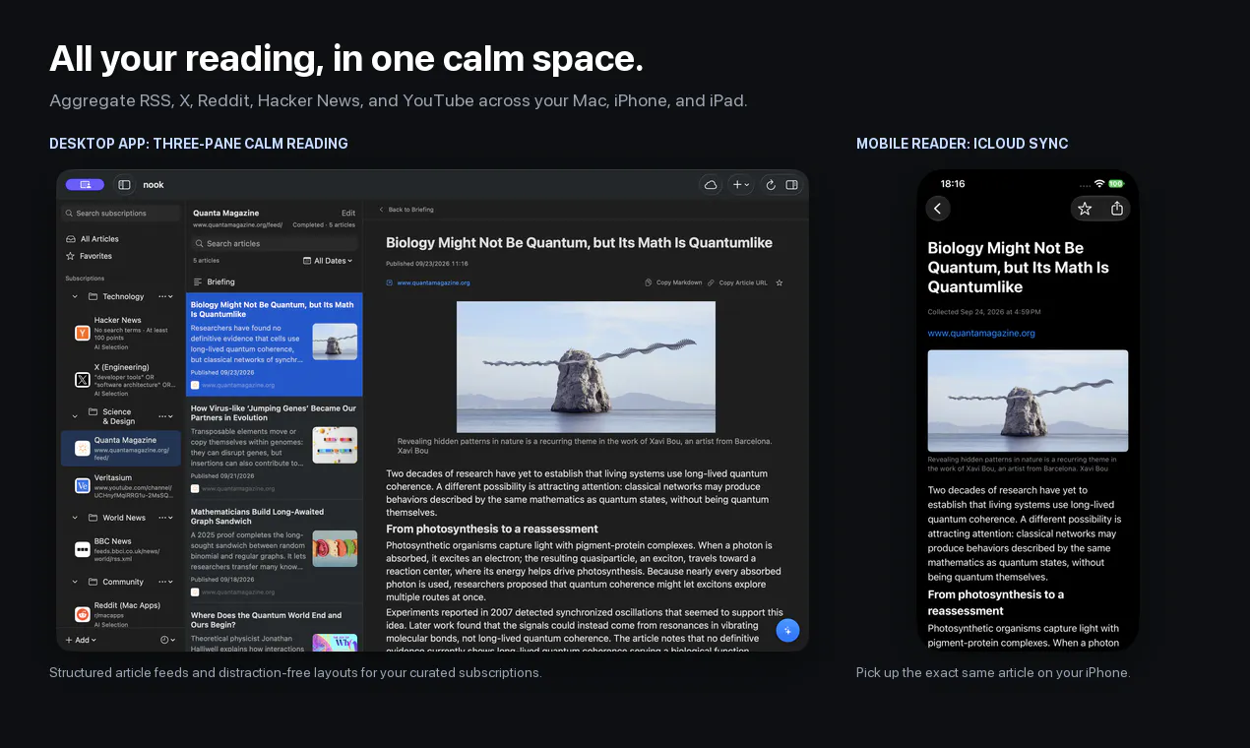Open the World News folder more-options menu

[165, 518]
